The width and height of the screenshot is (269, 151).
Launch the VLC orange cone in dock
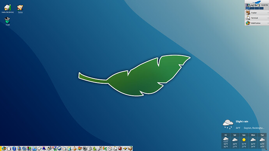(x=74, y=148)
